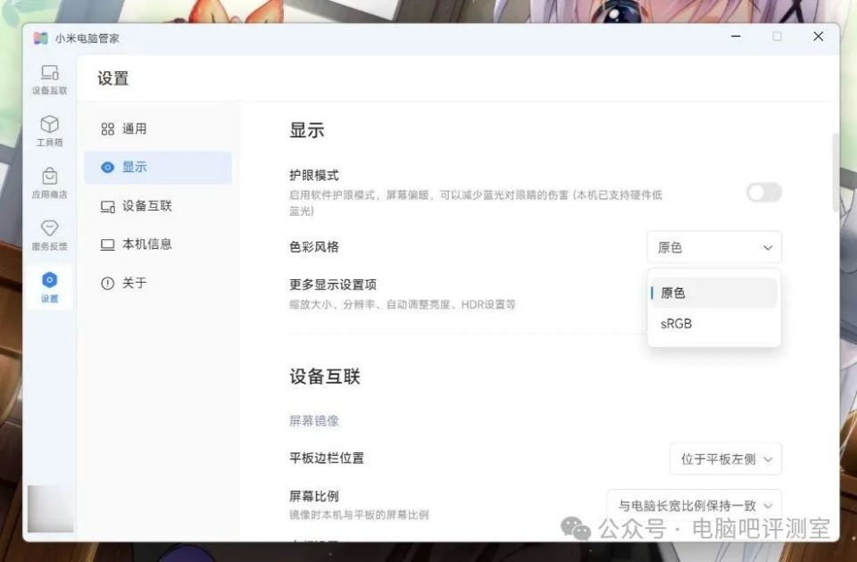
Task: Open the 应用商店 sidebar icon
Action: point(49,182)
